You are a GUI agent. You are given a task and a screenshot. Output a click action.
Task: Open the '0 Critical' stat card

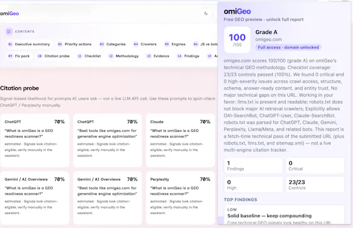tap(315, 165)
